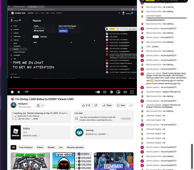Open the more actions ellipsis menu
The width and height of the screenshot is (194, 170).
pyautogui.click(x=131, y=105)
